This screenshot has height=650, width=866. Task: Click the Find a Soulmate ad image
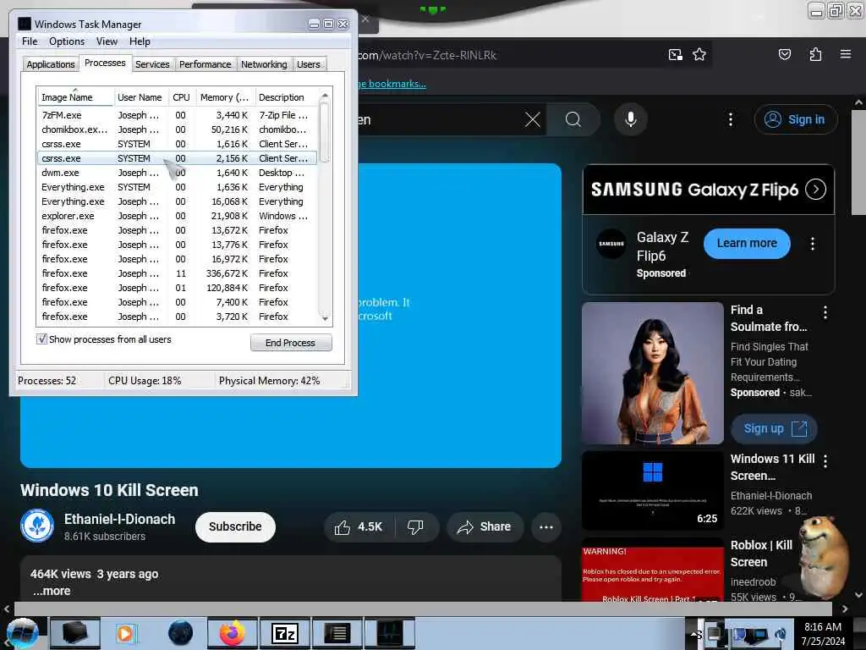(653, 373)
